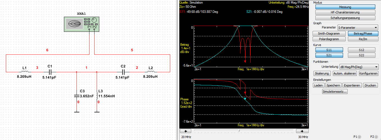381x140 pixels.
Task: Open the Unterteilung dB Mag/Ph(Deg) dropdown
Action: coord(359,67)
